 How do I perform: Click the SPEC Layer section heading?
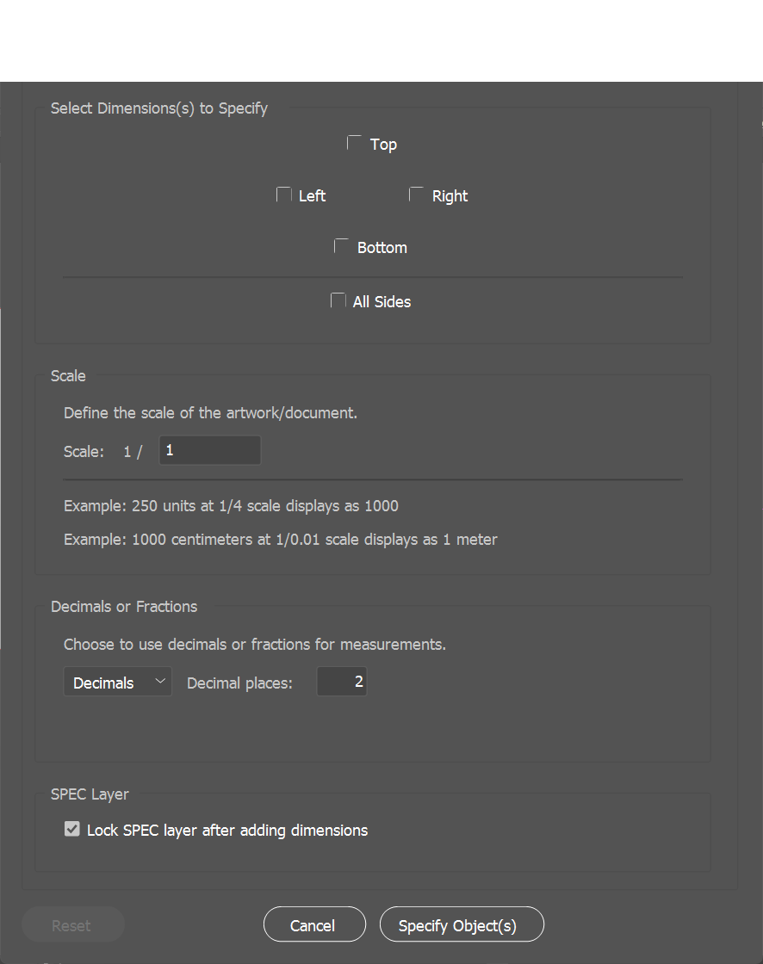coord(90,794)
